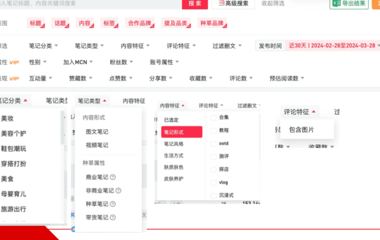Screen dimensions: 380x240
Task: Click the Excel icon on export button
Action: (x=337, y=3)
